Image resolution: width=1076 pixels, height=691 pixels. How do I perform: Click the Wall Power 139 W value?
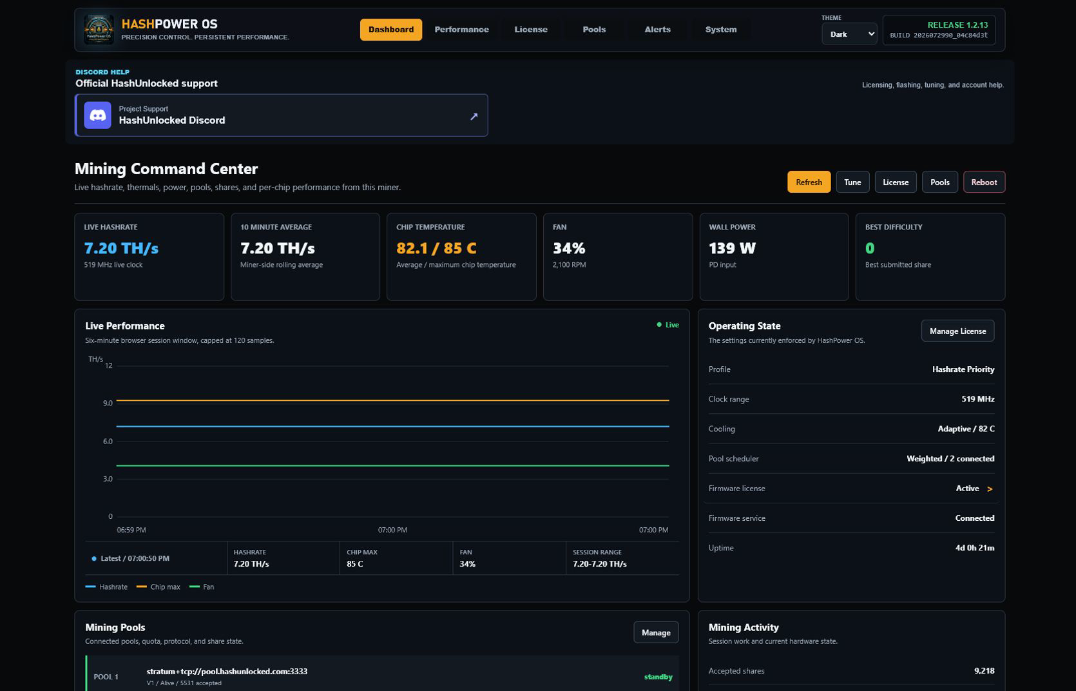pyautogui.click(x=732, y=248)
